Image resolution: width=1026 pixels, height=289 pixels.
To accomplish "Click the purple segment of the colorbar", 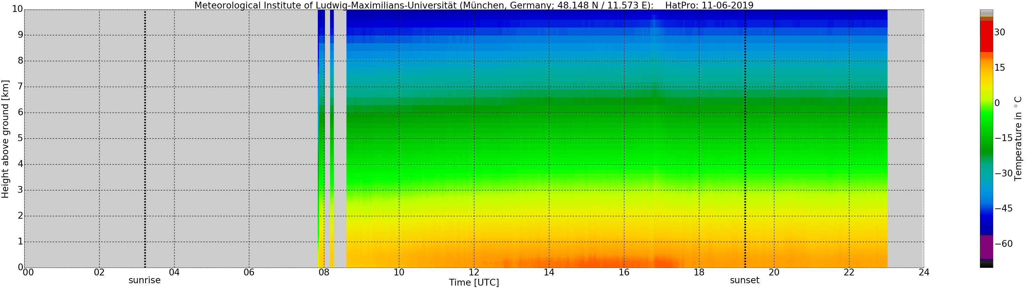I will (986, 247).
